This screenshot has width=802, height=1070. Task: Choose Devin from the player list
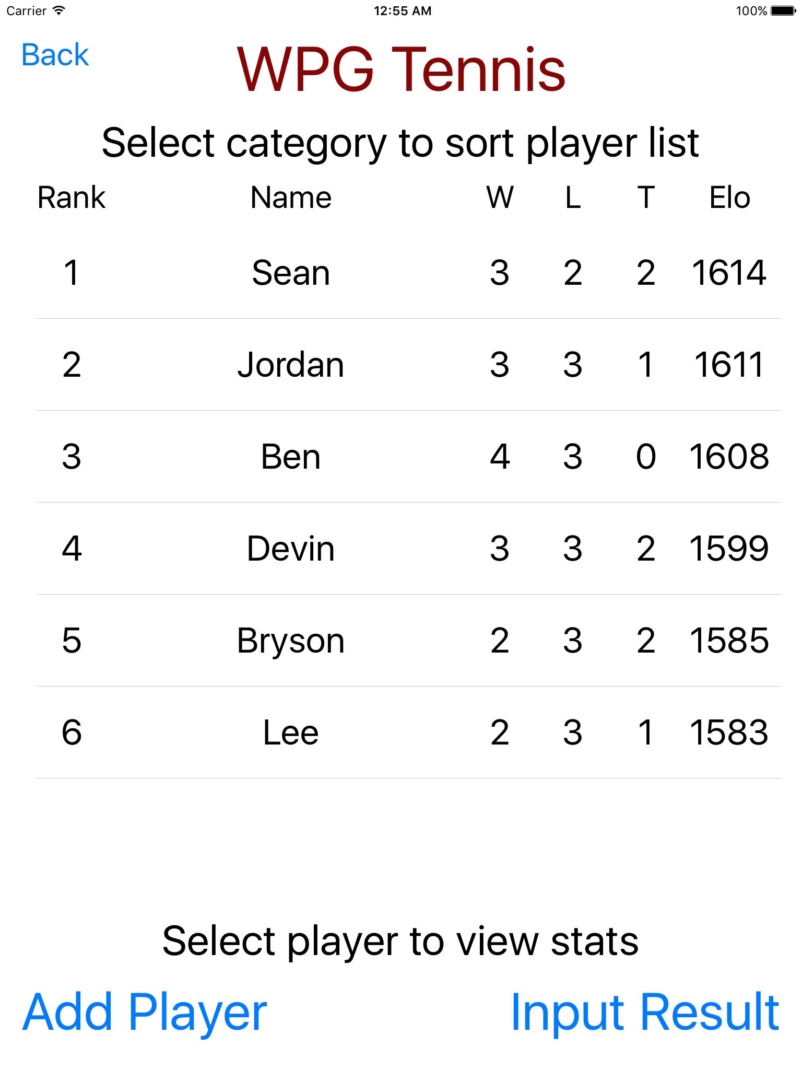pyautogui.click(x=291, y=549)
